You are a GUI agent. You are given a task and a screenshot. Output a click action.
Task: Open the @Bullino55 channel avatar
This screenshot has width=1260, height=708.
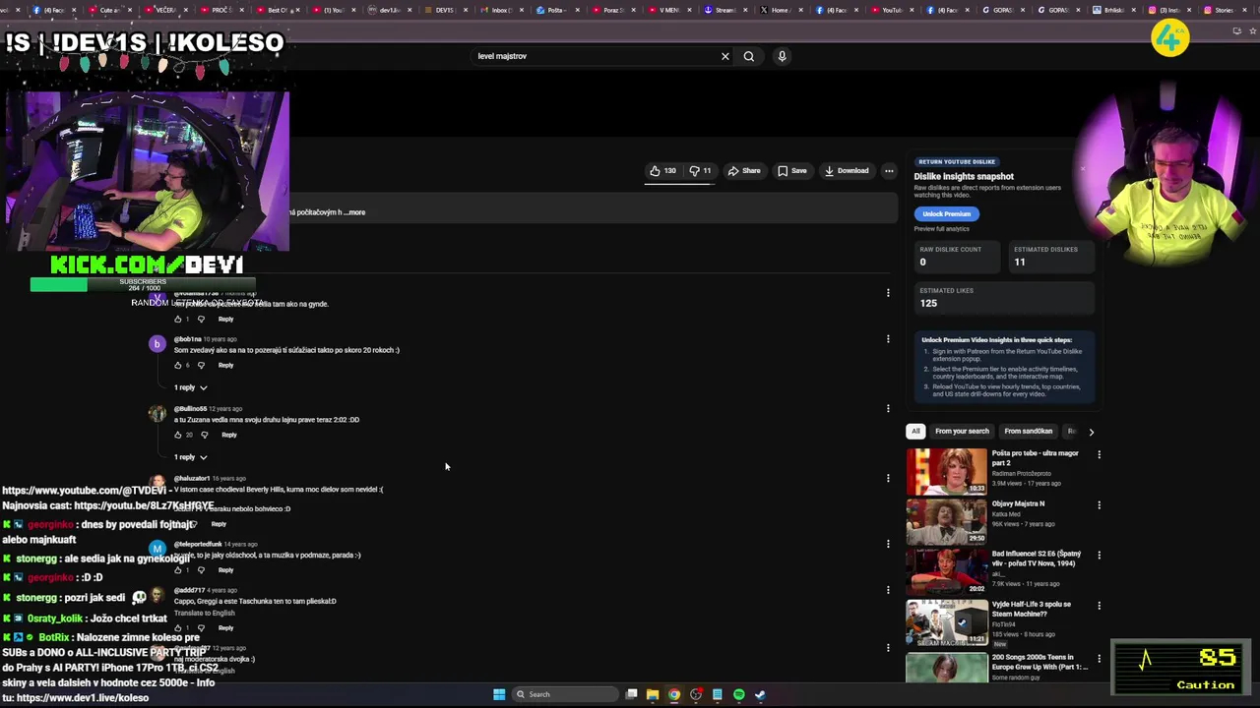click(x=157, y=414)
